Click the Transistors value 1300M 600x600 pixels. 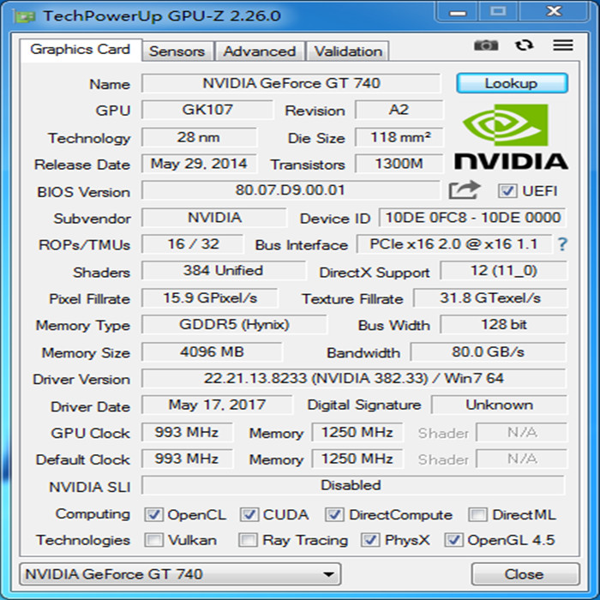point(399,164)
